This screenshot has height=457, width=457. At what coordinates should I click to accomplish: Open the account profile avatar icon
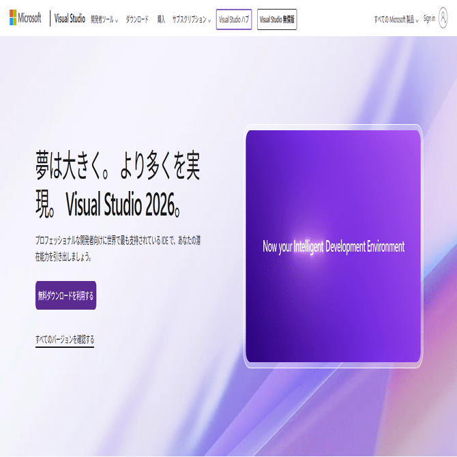tap(443, 18)
